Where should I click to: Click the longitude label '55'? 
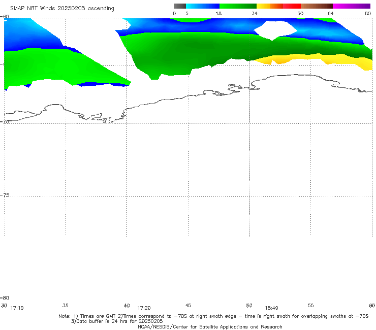[311, 306]
